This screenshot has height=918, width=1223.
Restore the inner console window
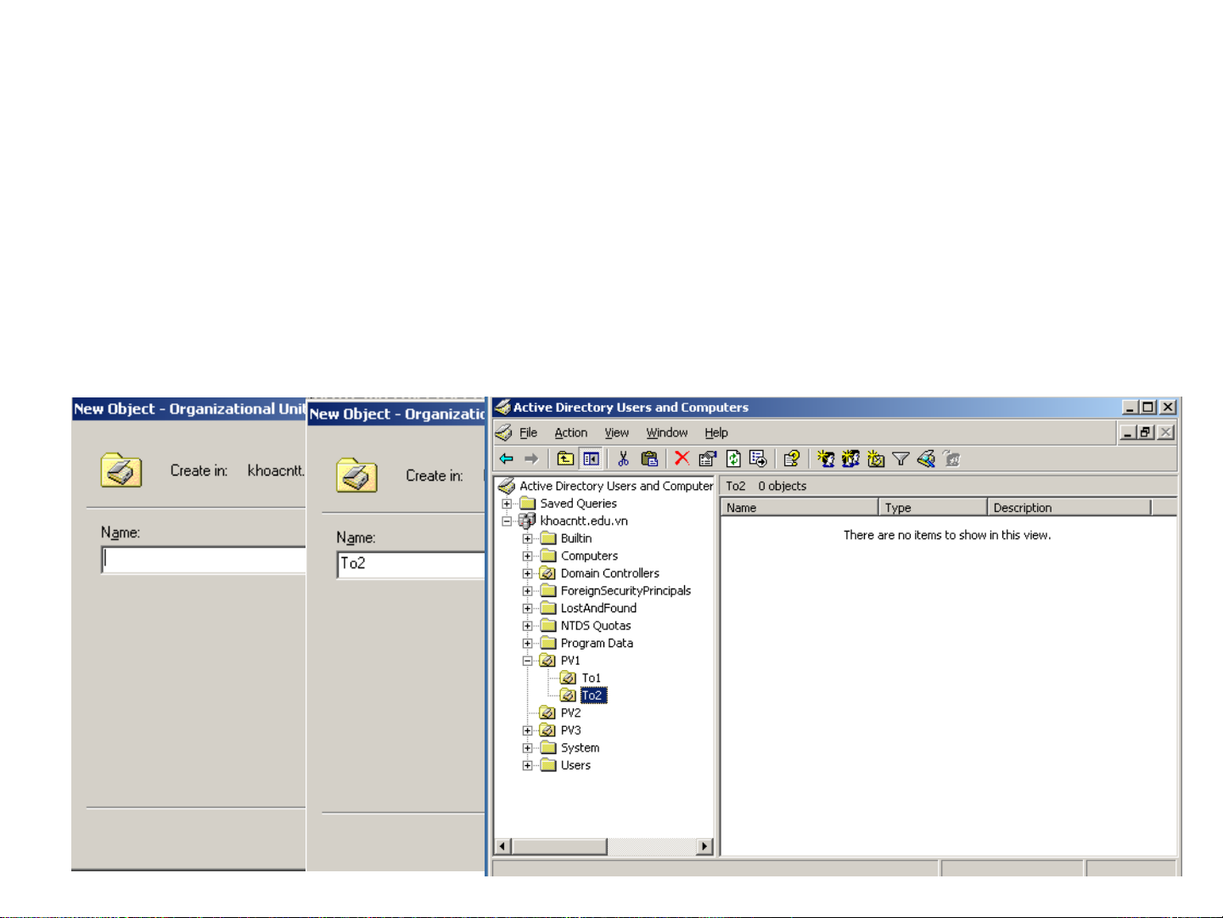coord(1146,432)
